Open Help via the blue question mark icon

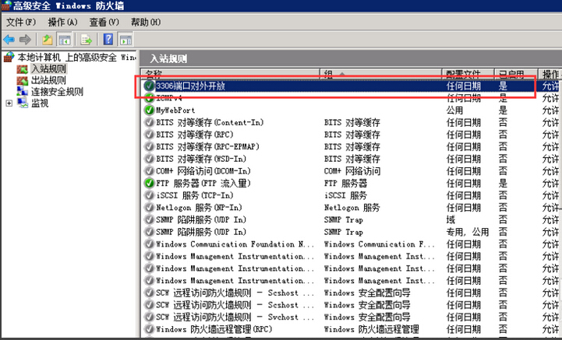click(x=108, y=39)
